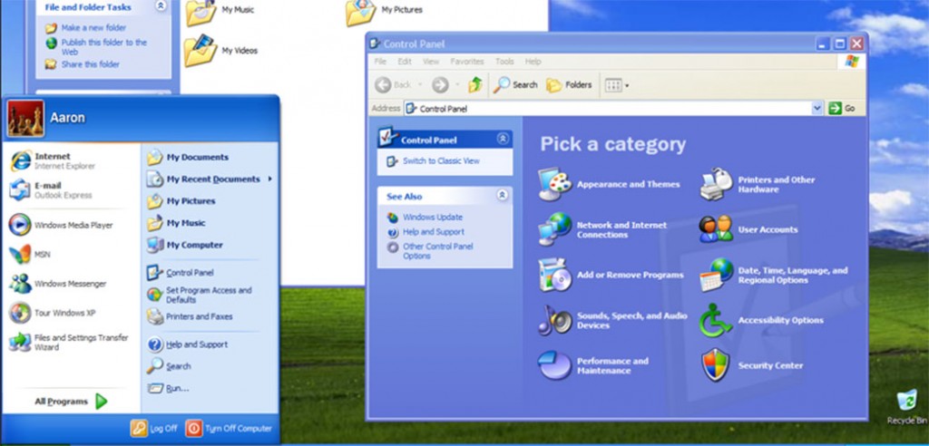This screenshot has width=929, height=446.
Task: Open Printers and Other Hardware icon
Action: point(717,184)
